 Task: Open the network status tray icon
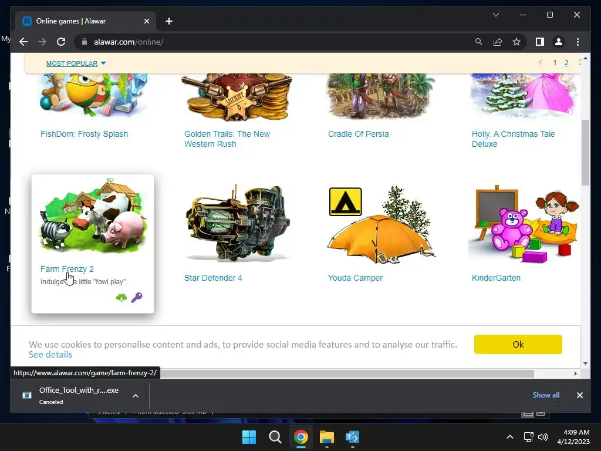[x=529, y=437]
